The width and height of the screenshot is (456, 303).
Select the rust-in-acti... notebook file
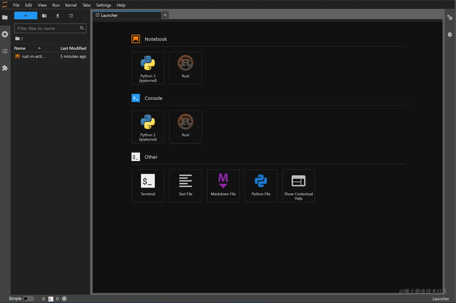tap(50, 56)
